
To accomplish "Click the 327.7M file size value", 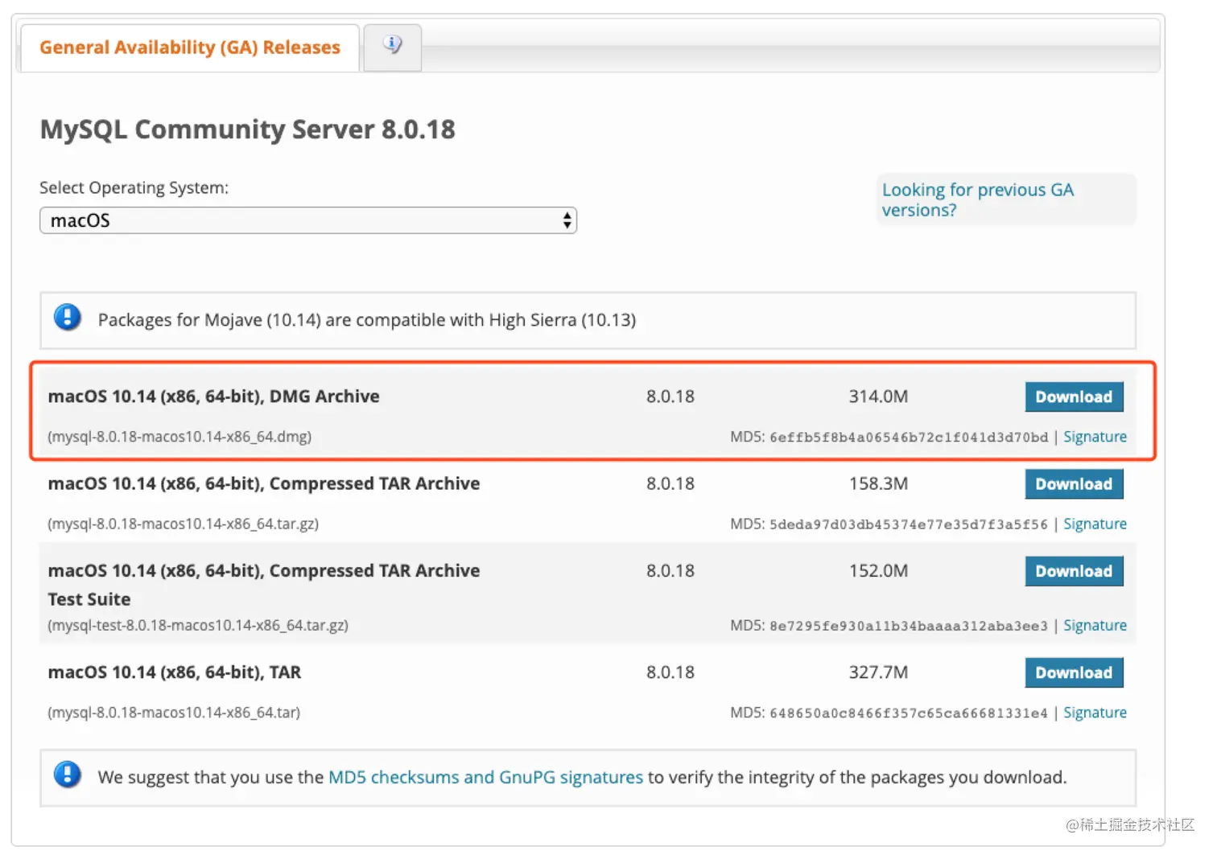I will point(878,672).
